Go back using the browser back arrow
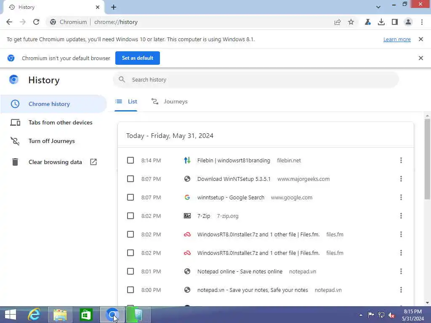431x323 pixels. (x=9, y=22)
